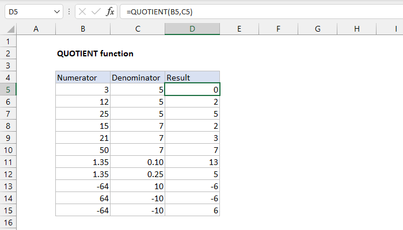Select row 11 header

(8, 162)
